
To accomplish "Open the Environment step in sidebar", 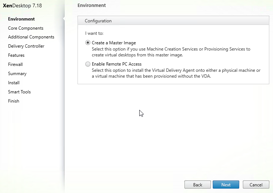I will (21, 19).
